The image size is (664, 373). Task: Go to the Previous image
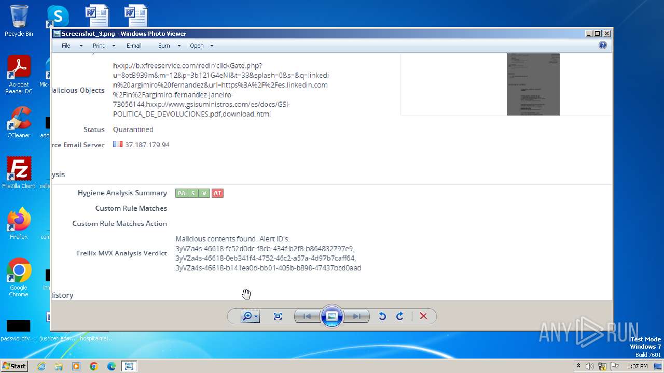pos(307,316)
